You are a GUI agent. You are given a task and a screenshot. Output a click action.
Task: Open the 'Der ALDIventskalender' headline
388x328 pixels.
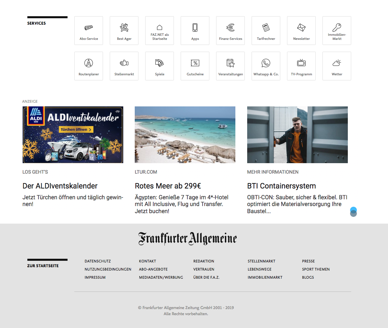click(60, 186)
